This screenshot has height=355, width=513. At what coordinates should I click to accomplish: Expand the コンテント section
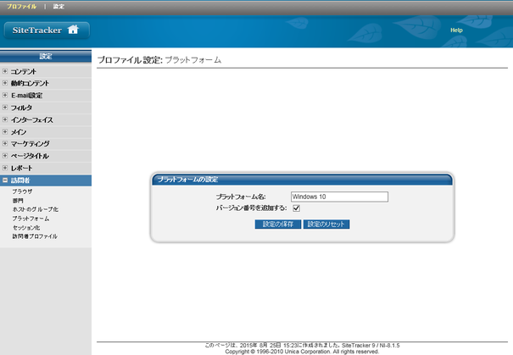pyautogui.click(x=5, y=71)
